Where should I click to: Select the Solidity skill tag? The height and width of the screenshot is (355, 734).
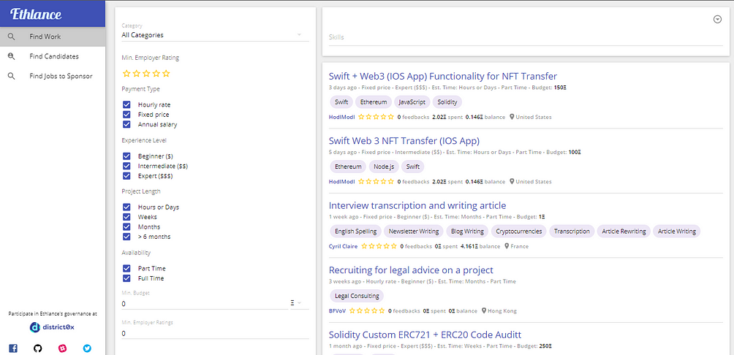pos(447,102)
